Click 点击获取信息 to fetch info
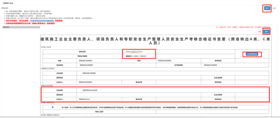 click(x=252, y=54)
